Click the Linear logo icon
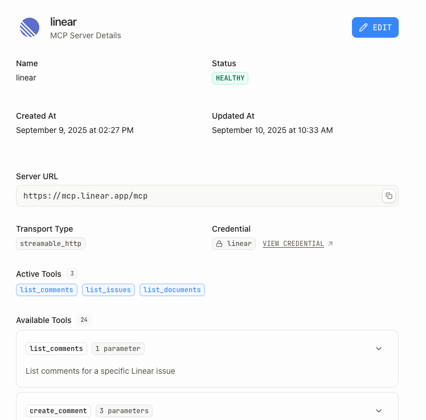The width and height of the screenshot is (426, 420). (x=30, y=27)
